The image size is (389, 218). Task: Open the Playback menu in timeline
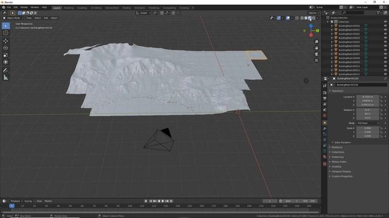tap(16, 201)
